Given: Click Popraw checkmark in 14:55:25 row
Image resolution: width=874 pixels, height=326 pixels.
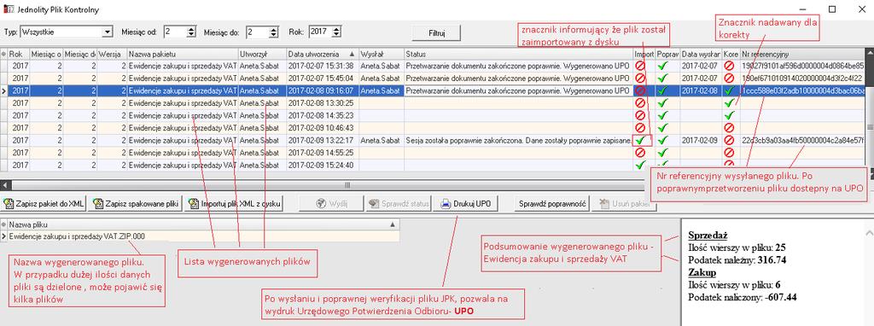Looking at the screenshot, I should [662, 153].
